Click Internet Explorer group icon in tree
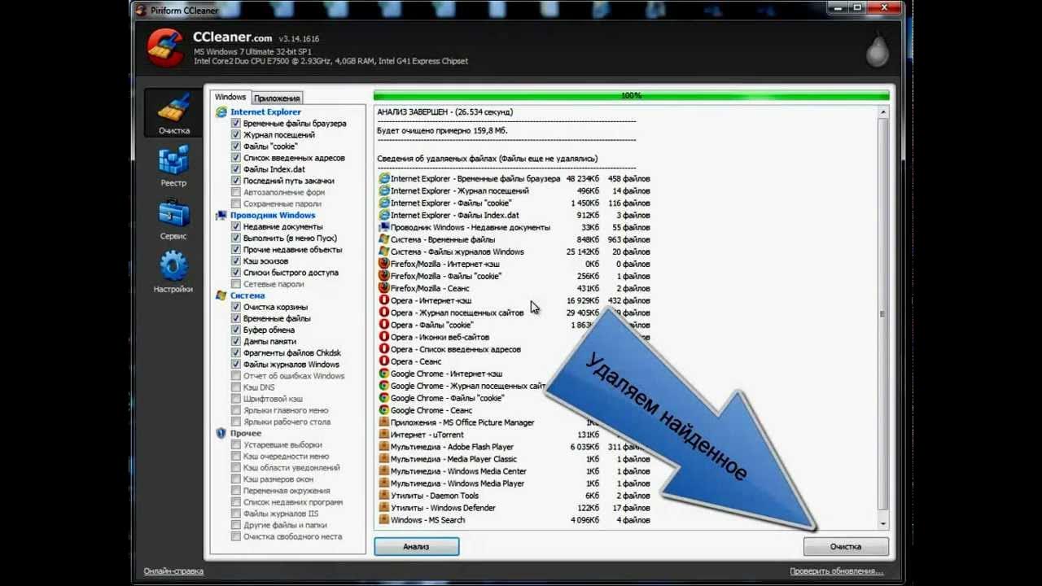The height and width of the screenshot is (586, 1042). coord(221,112)
